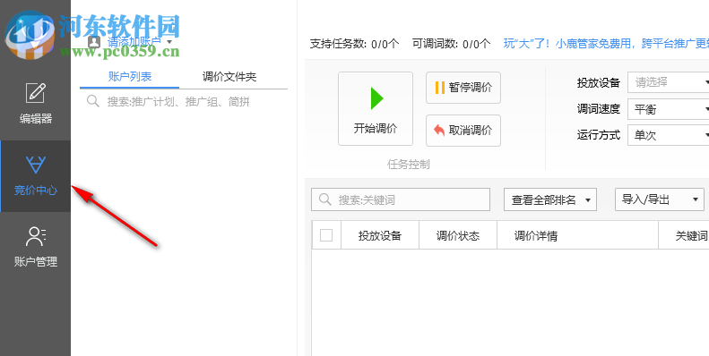
Task: Click the keyword search magnifier icon
Action: (324, 199)
